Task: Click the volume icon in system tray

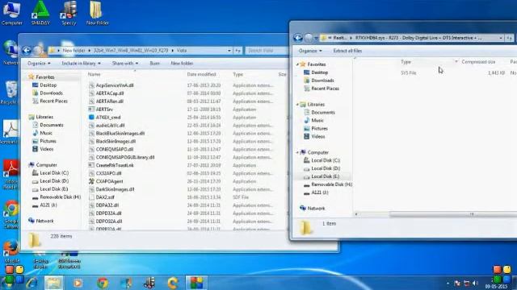Action: coord(475,283)
